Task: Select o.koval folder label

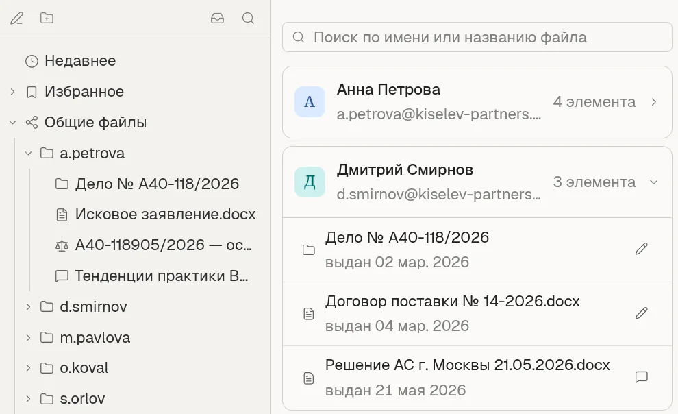Action: click(84, 368)
